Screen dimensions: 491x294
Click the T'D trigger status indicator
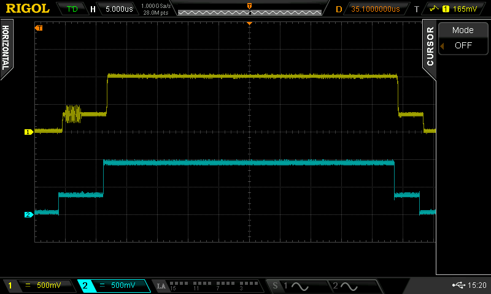tap(72, 9)
